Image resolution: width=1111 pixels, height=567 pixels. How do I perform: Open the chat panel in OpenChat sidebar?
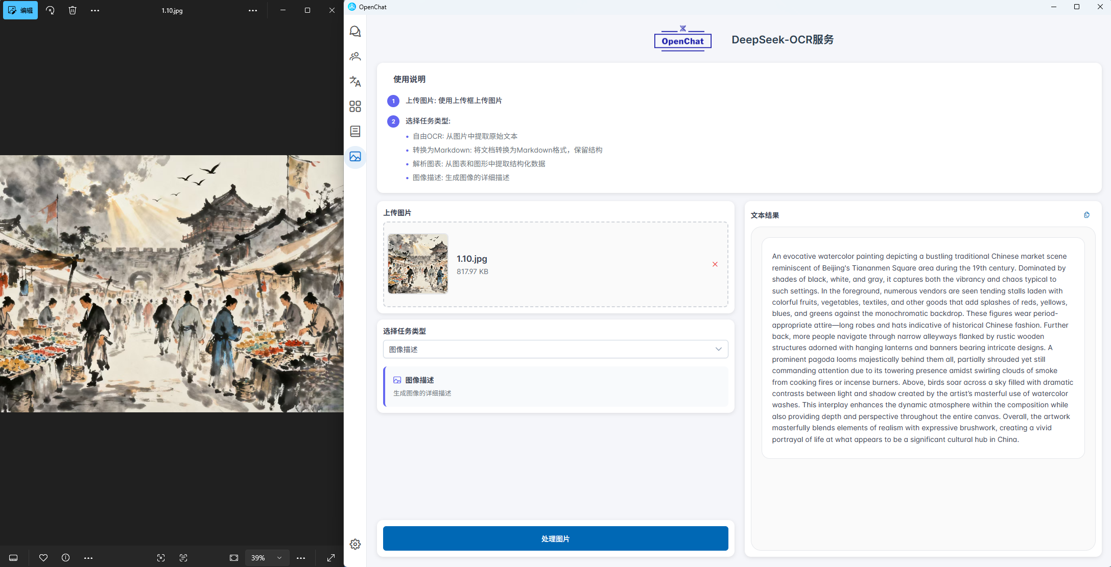coord(355,31)
